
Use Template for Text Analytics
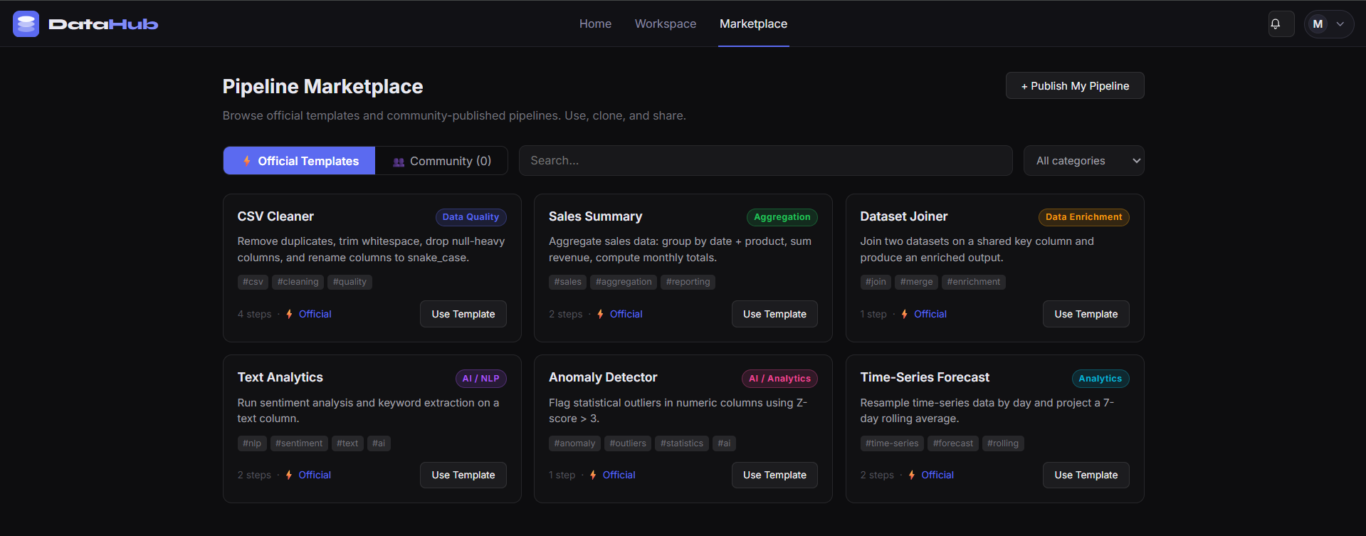coord(463,475)
